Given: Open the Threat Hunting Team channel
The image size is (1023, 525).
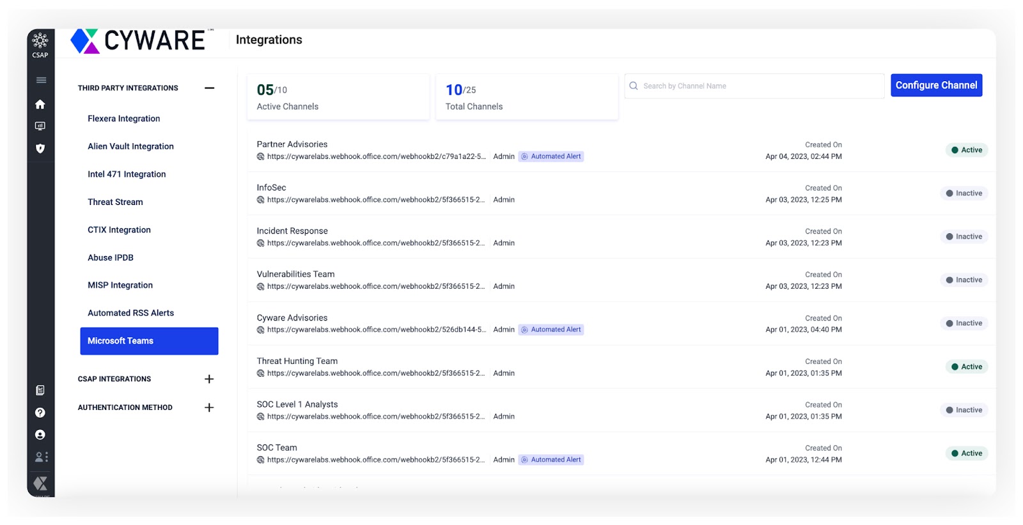Looking at the screenshot, I should (297, 361).
